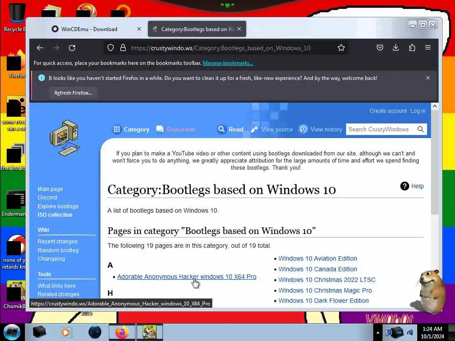455x341 pixels.
Task: Close the WinCDEmu - Download tab
Action: (139, 29)
